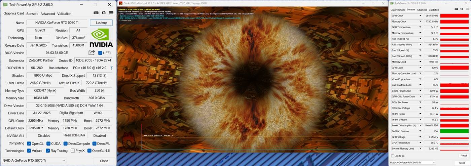Click the Bus Interface question mark icon
Image resolution: width=471 pixels, height=166 pixels.
click(111, 68)
